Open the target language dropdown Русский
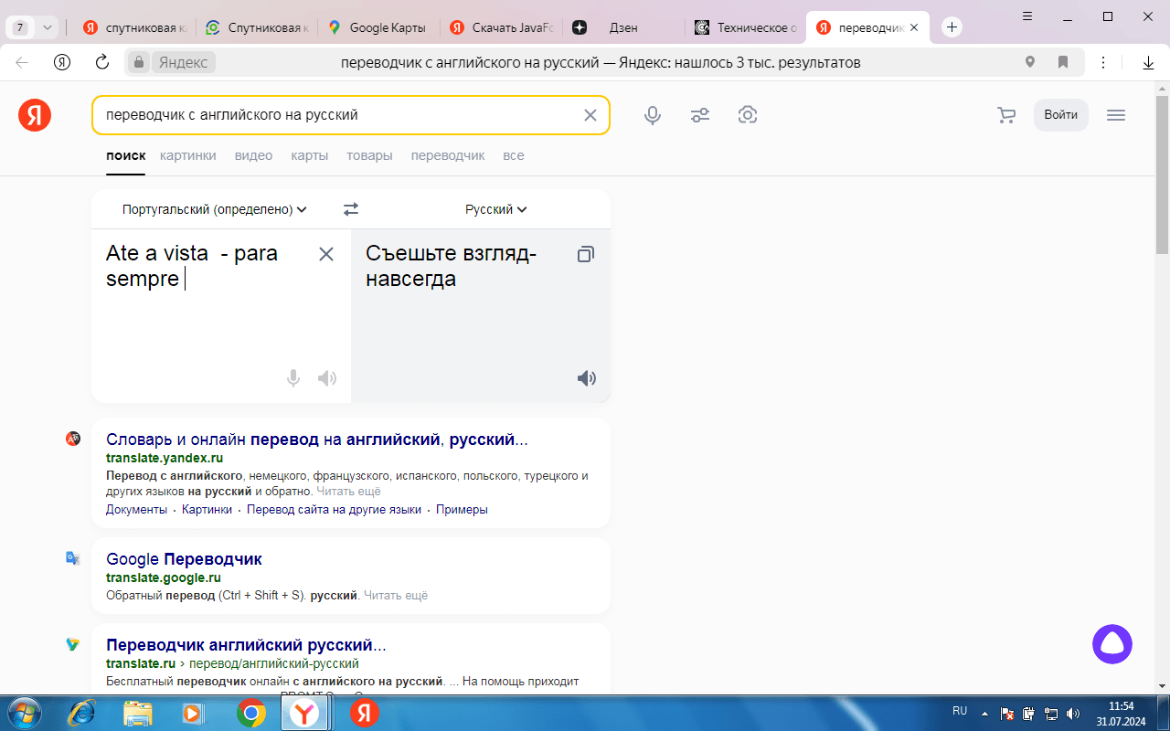Viewport: 1170px width, 731px height. pos(495,209)
